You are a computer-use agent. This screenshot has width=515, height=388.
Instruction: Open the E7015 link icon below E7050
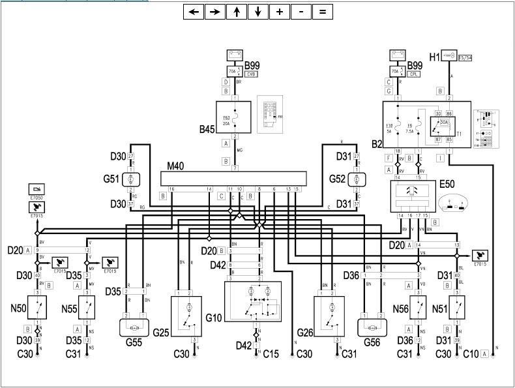pos(37,207)
